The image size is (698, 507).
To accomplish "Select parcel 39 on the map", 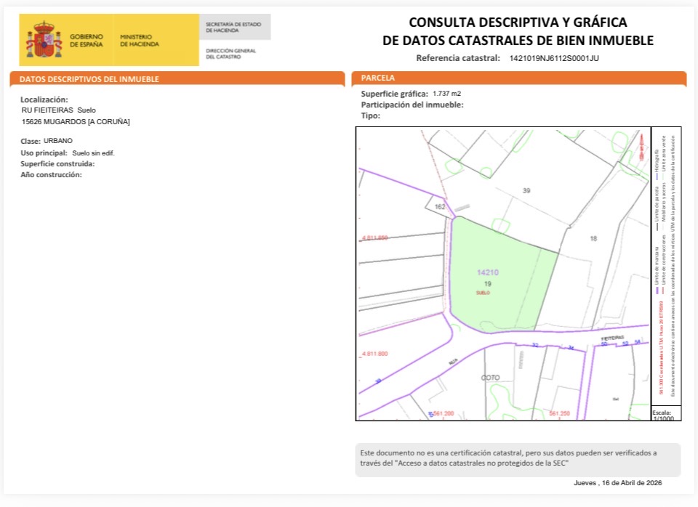I will [526, 190].
